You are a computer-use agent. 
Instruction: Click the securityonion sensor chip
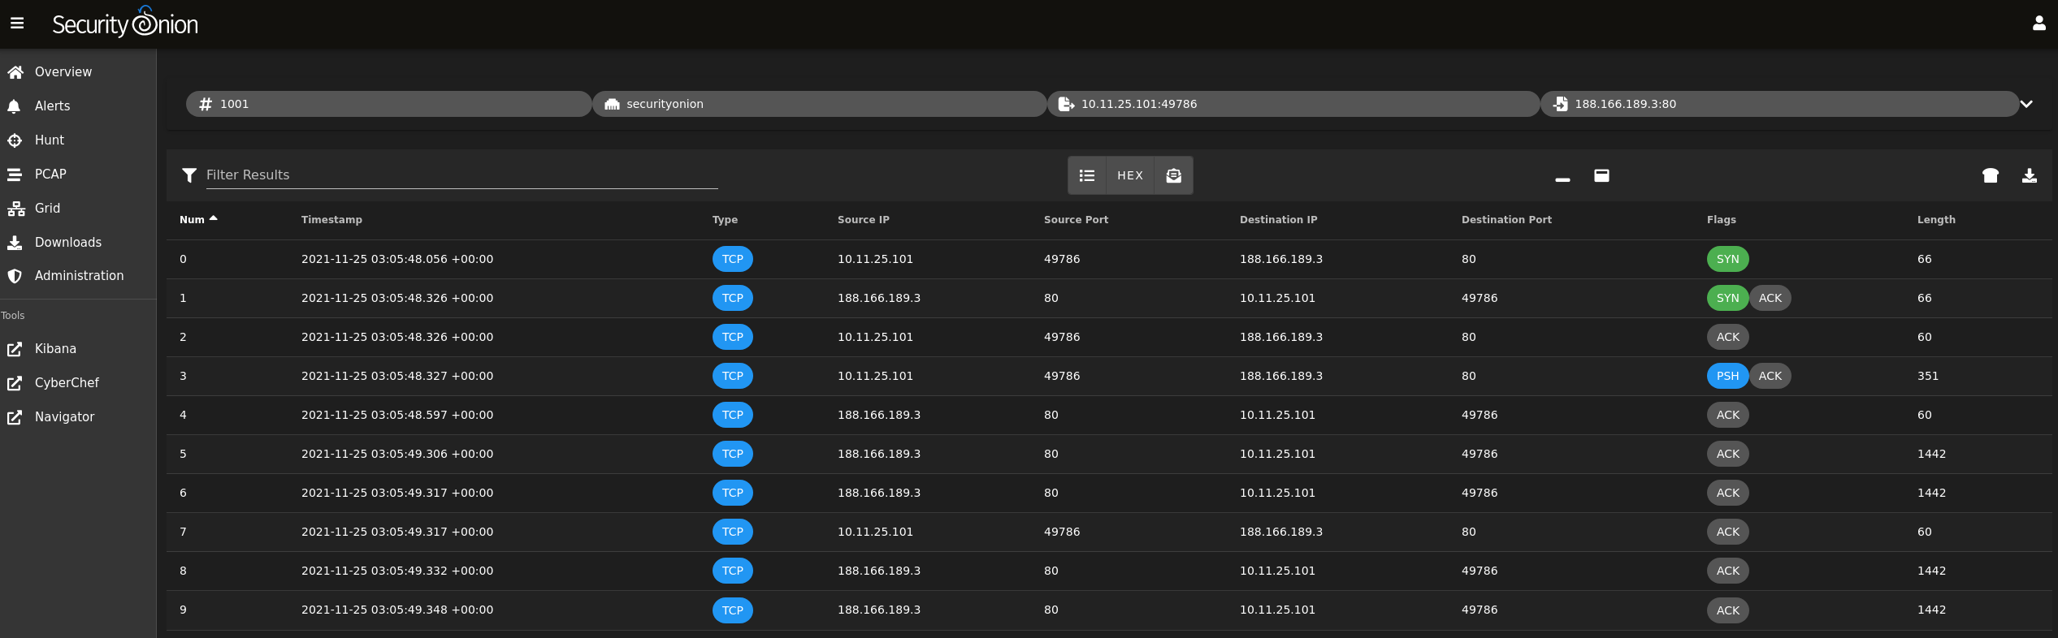(x=820, y=104)
